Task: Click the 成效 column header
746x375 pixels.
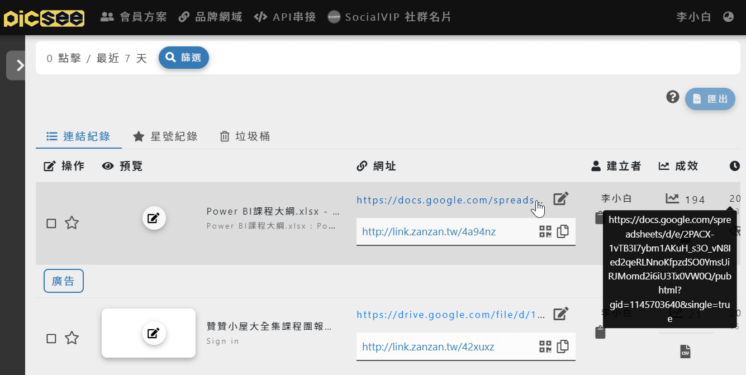Action: [678, 166]
